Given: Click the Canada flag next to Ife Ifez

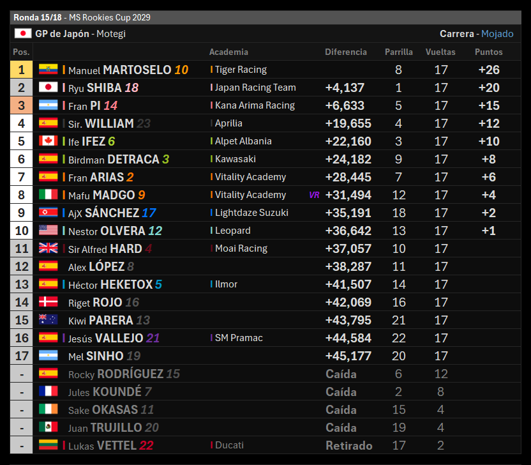Looking at the screenshot, I should click(x=48, y=141).
